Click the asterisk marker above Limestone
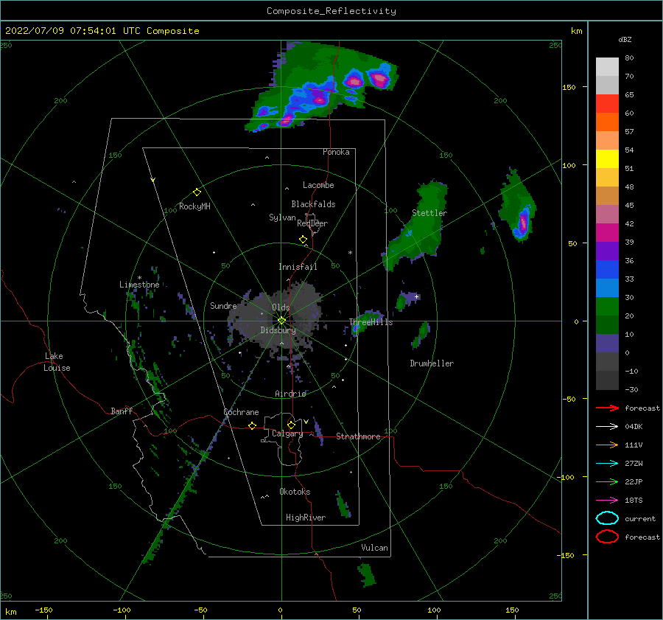The image size is (663, 620). pos(139,278)
